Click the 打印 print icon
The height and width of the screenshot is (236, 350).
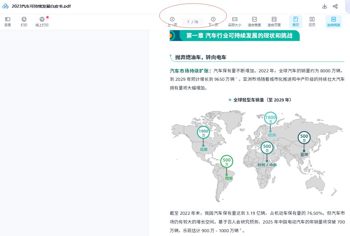tap(24, 22)
